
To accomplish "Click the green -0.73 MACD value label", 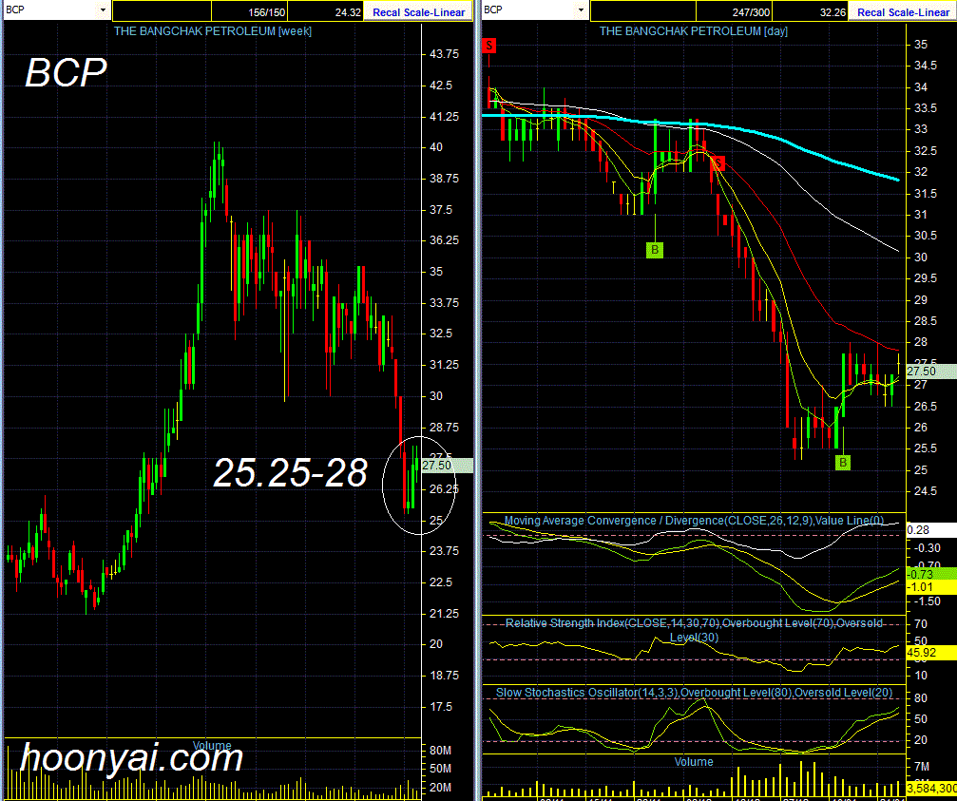I will [931, 574].
